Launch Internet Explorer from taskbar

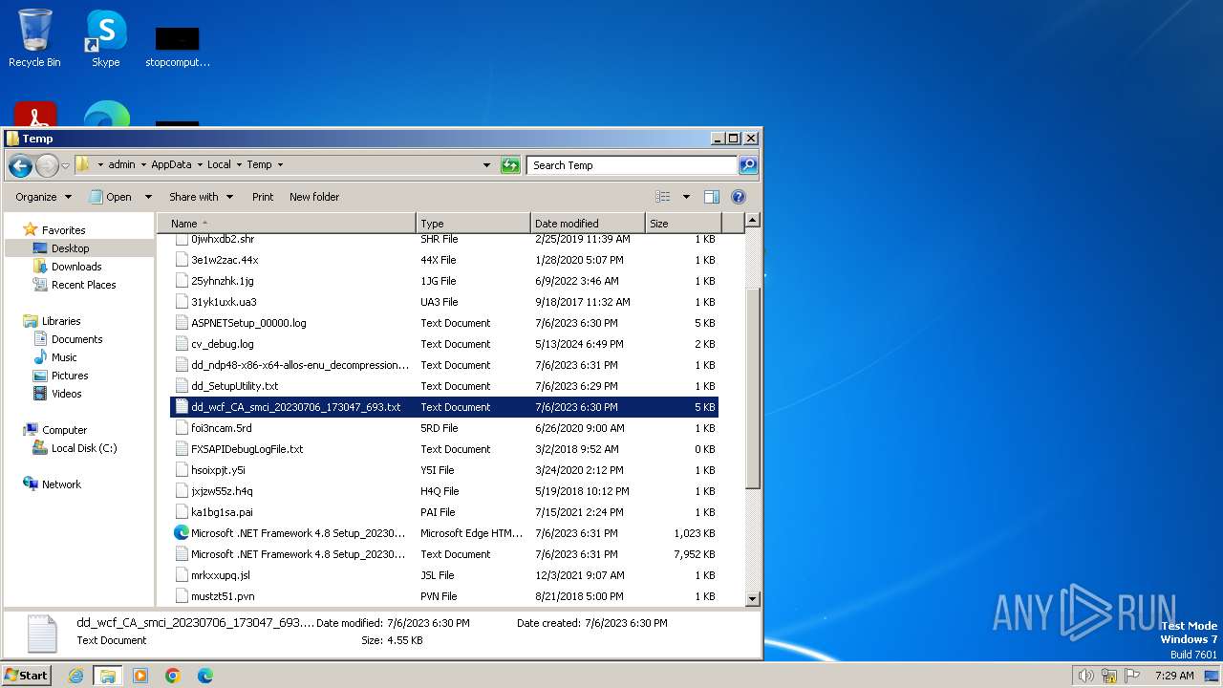pyautogui.click(x=76, y=676)
